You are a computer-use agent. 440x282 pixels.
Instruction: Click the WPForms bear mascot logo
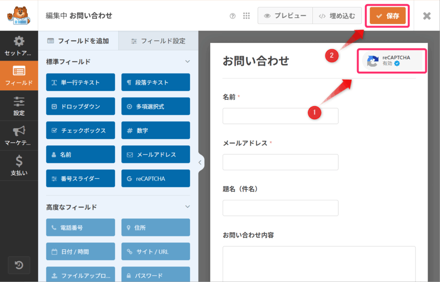click(x=18, y=16)
